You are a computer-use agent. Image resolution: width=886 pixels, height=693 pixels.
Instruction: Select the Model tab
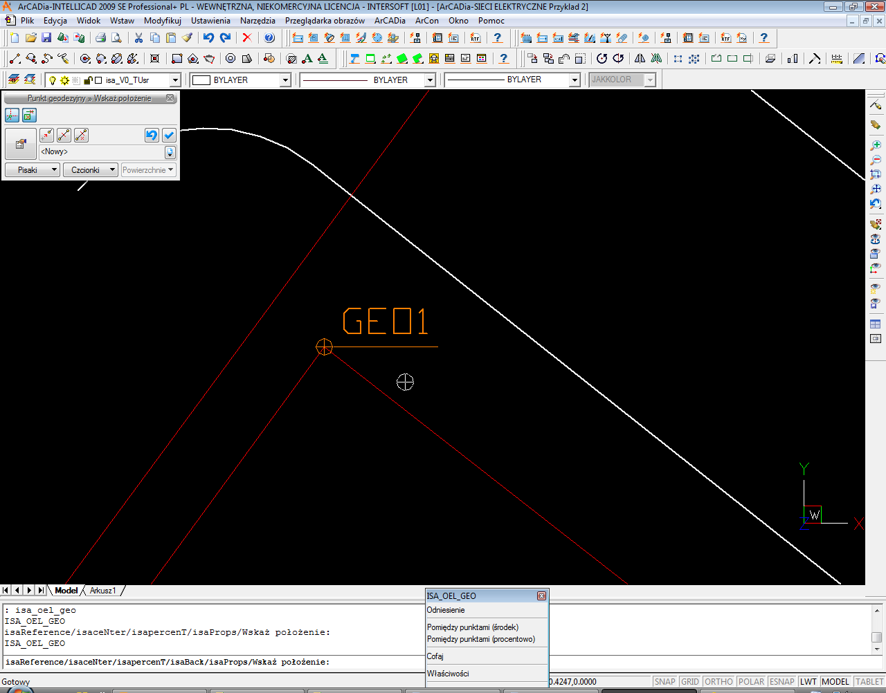point(66,591)
